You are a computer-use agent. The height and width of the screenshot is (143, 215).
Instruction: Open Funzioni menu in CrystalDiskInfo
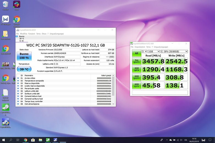point(32,34)
